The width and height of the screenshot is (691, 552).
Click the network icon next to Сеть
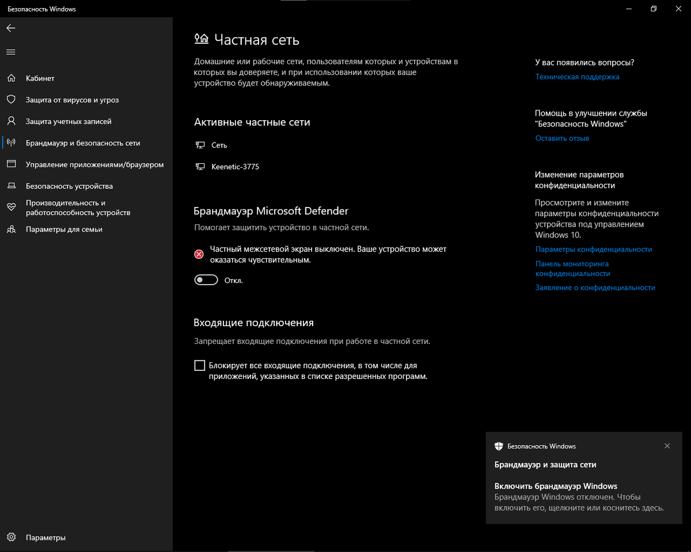[x=200, y=145]
